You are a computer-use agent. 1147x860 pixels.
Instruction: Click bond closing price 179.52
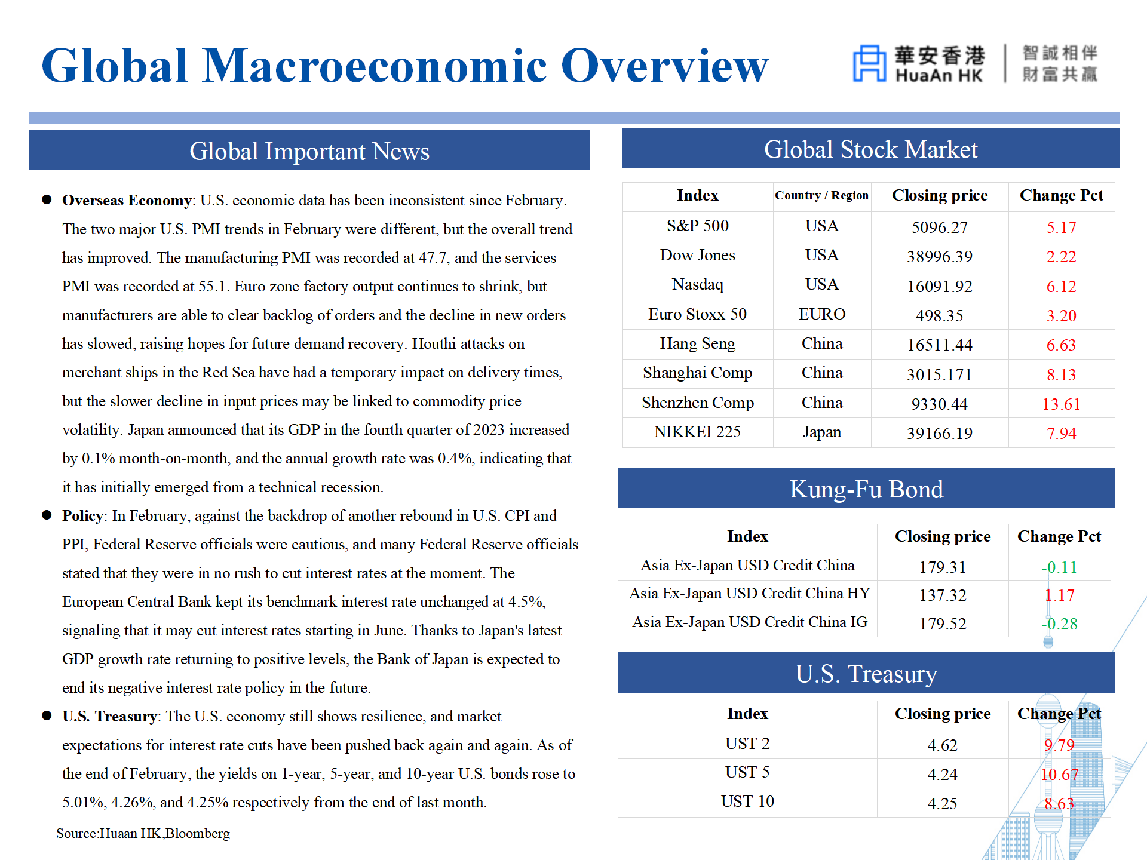point(943,623)
